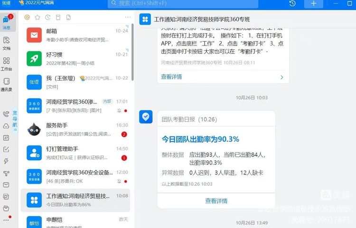356x228 pixels.
Task: Click the lightning bolt icon in sidebar
Action: [6, 161]
